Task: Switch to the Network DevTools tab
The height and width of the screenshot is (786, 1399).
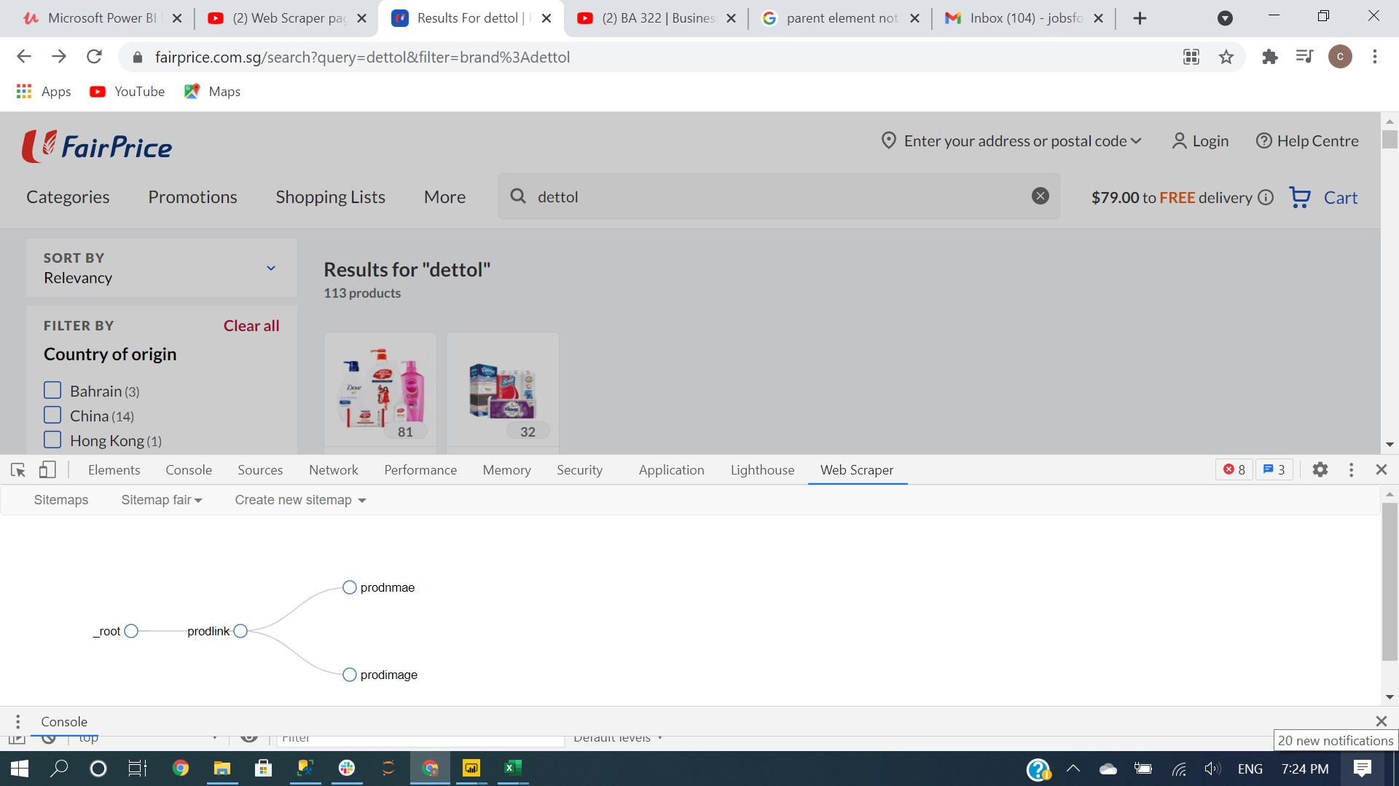Action: [x=333, y=470]
